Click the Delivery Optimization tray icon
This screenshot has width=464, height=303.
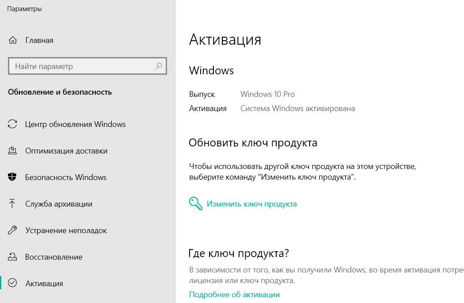(x=12, y=150)
